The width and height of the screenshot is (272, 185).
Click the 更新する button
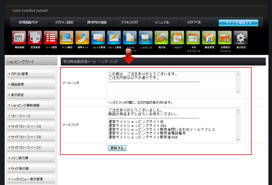117,148
